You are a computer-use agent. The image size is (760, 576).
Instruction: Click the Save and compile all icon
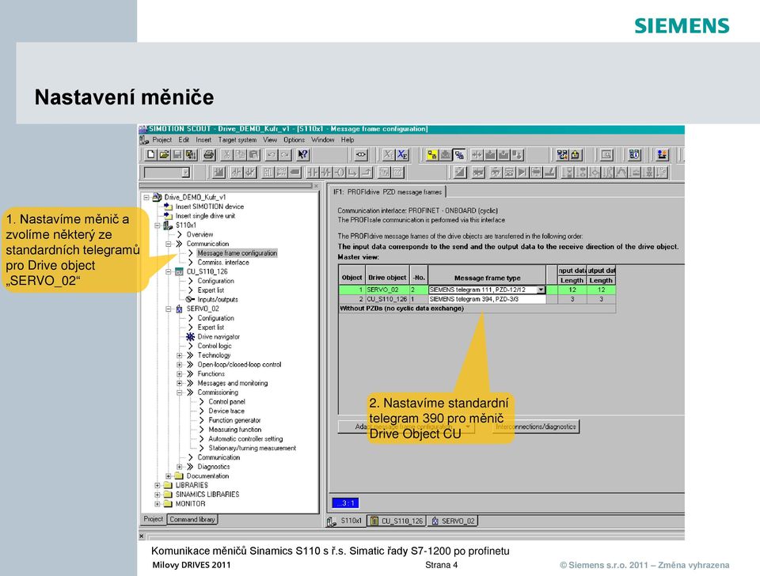pos(191,154)
